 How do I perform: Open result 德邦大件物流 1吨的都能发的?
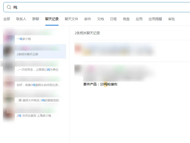click(33, 97)
